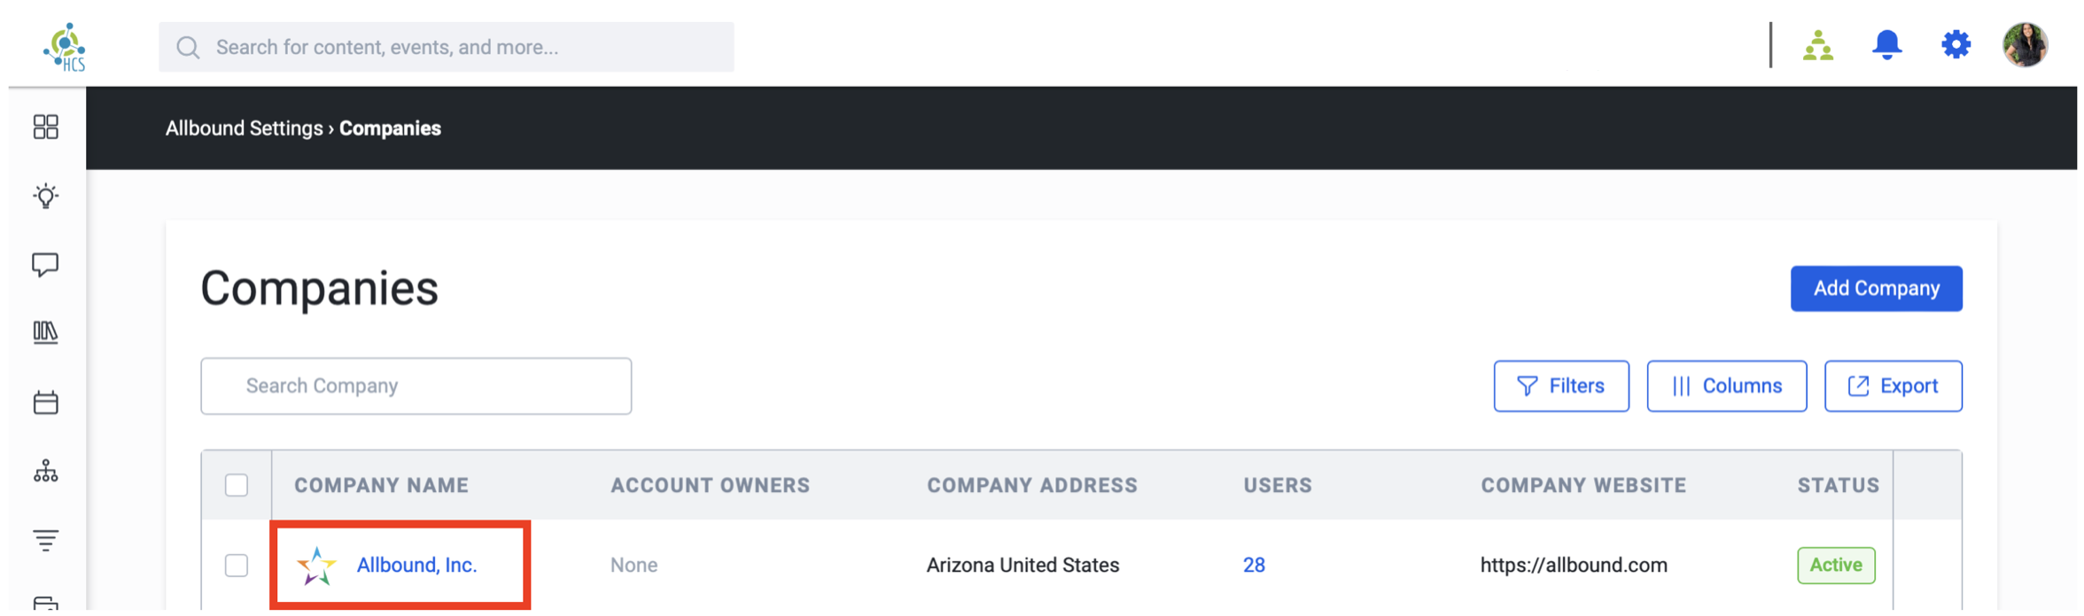This screenshot has height=616, width=2084.
Task: Click the Add Company button
Action: 1876,289
